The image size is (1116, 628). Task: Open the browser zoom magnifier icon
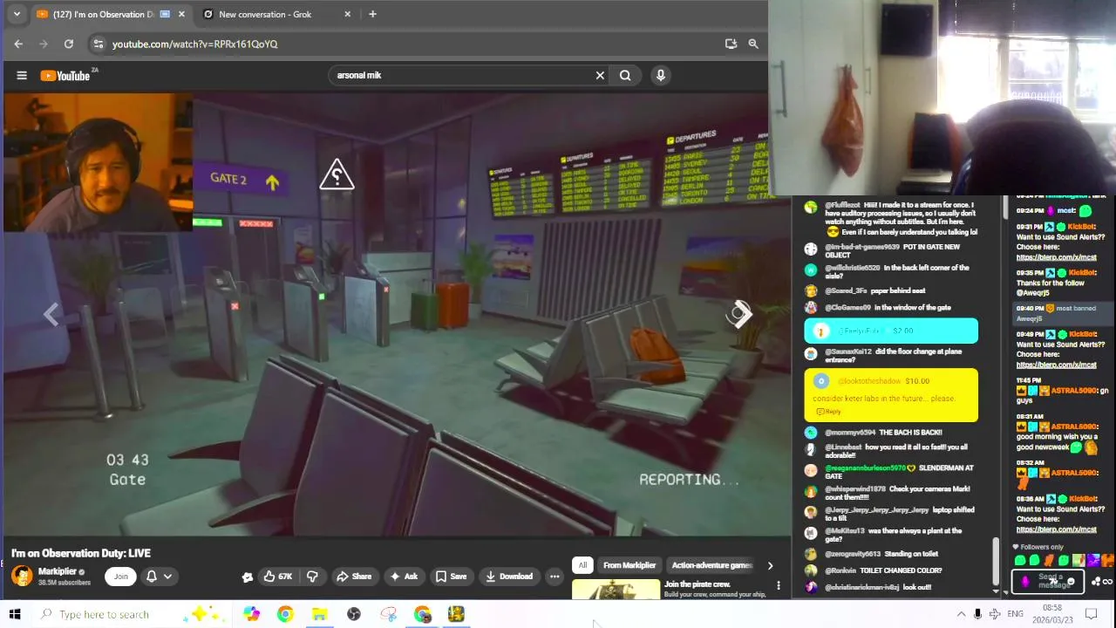point(753,44)
